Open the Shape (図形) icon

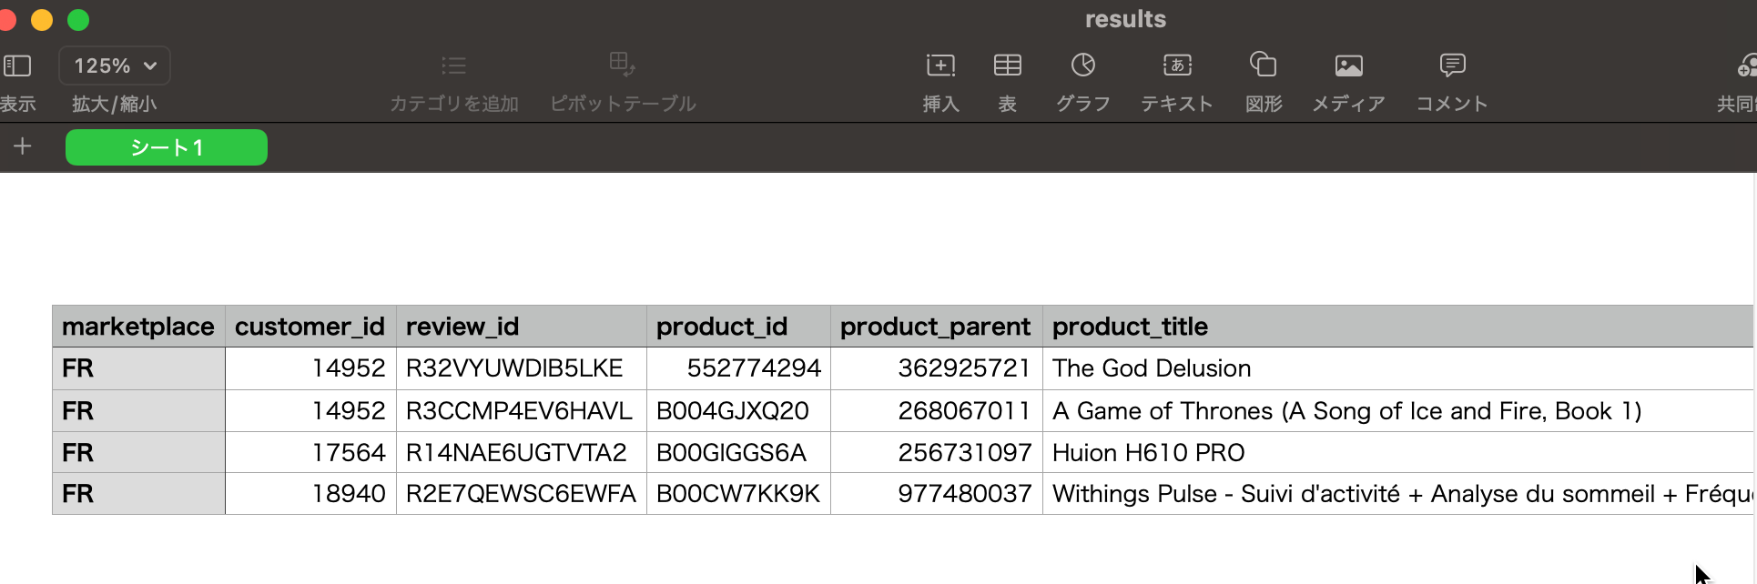click(x=1263, y=65)
